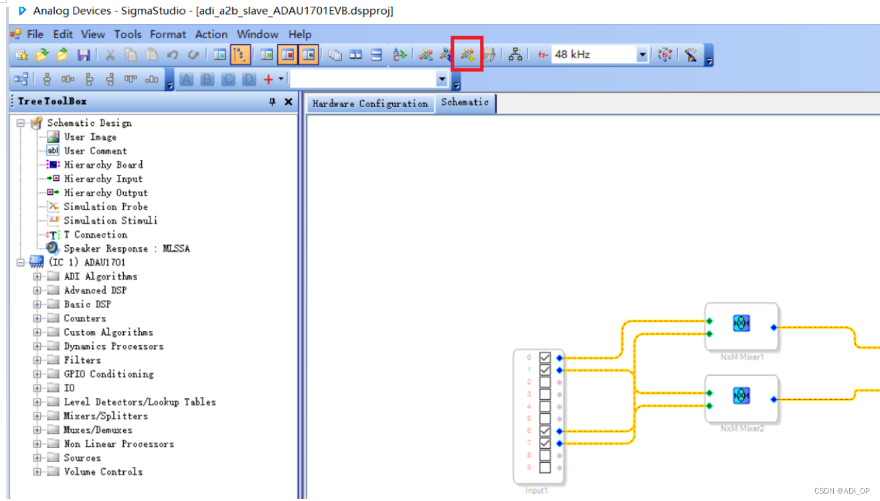Click the NxM Mixer1 block icon

pyautogui.click(x=741, y=323)
